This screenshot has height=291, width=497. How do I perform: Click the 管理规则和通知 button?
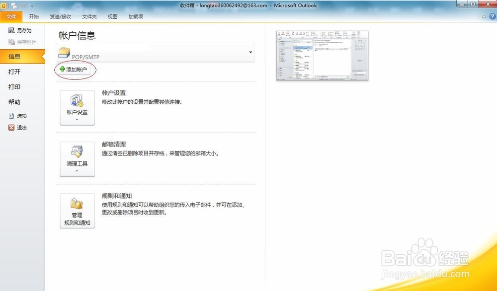pyautogui.click(x=78, y=211)
